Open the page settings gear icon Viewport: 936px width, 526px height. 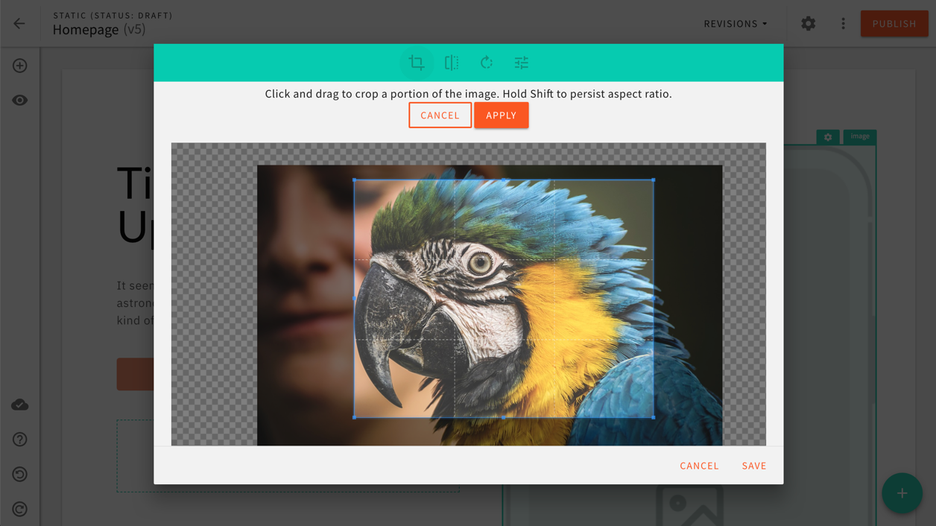pyautogui.click(x=808, y=24)
